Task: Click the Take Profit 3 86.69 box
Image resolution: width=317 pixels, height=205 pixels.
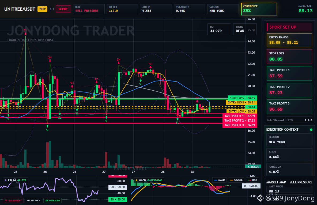Action: pyautogui.click(x=289, y=107)
